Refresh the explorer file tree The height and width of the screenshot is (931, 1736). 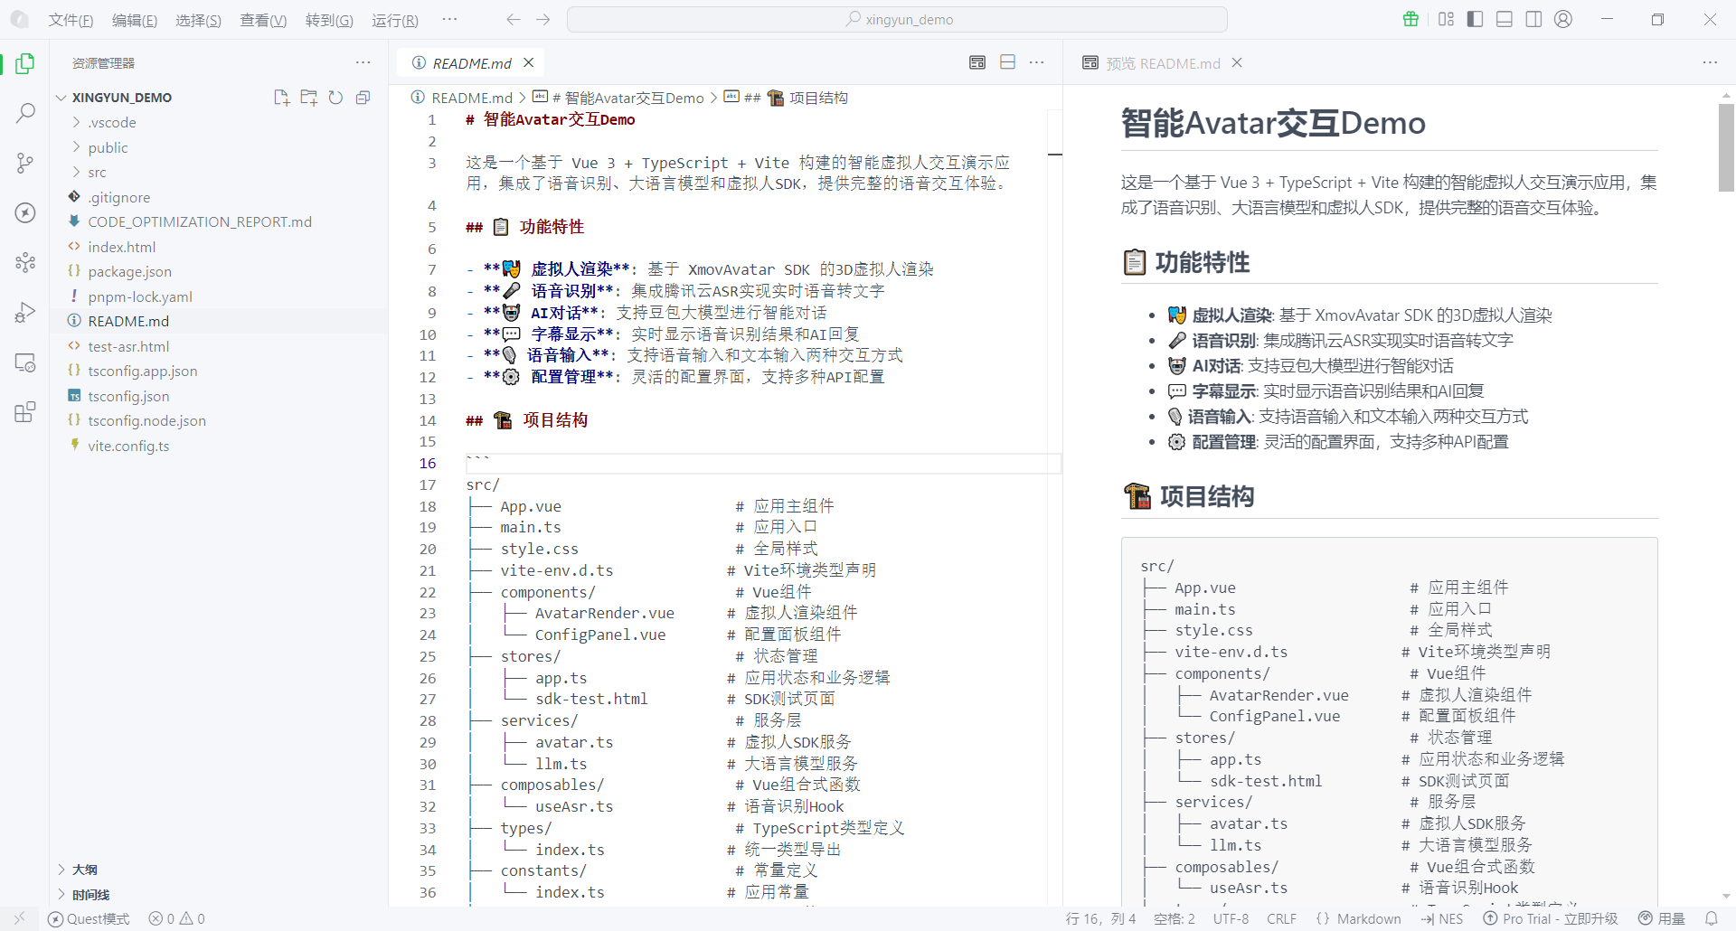[x=336, y=98]
